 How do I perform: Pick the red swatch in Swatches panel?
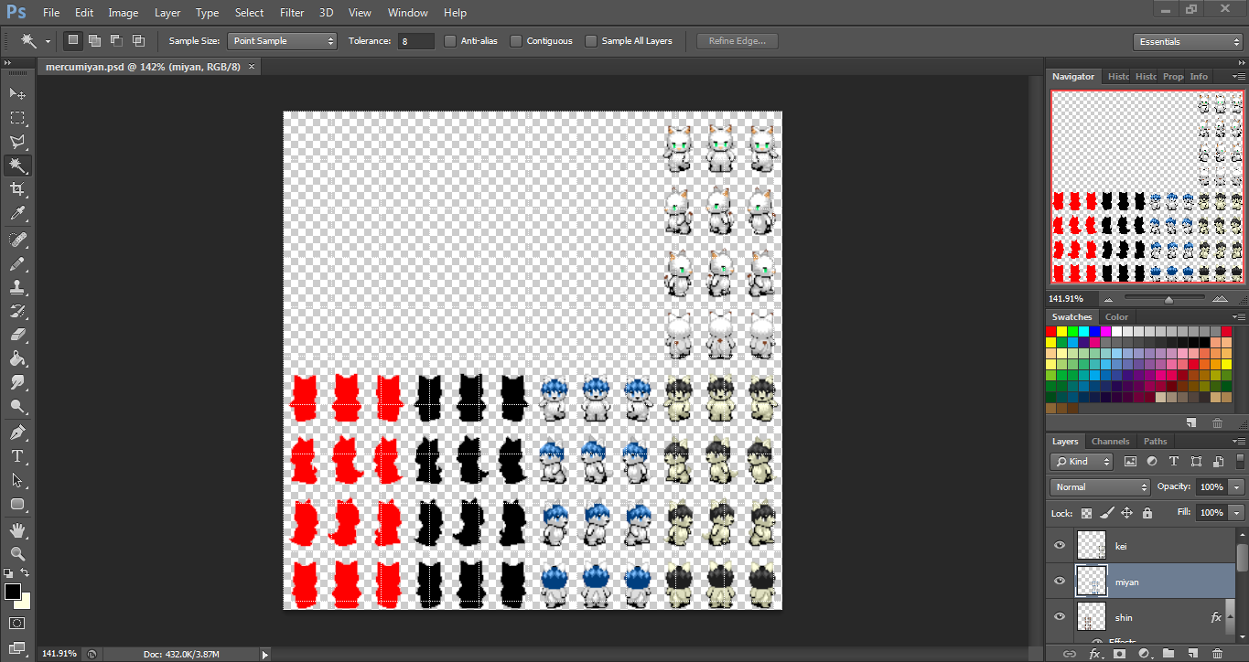[1050, 331]
